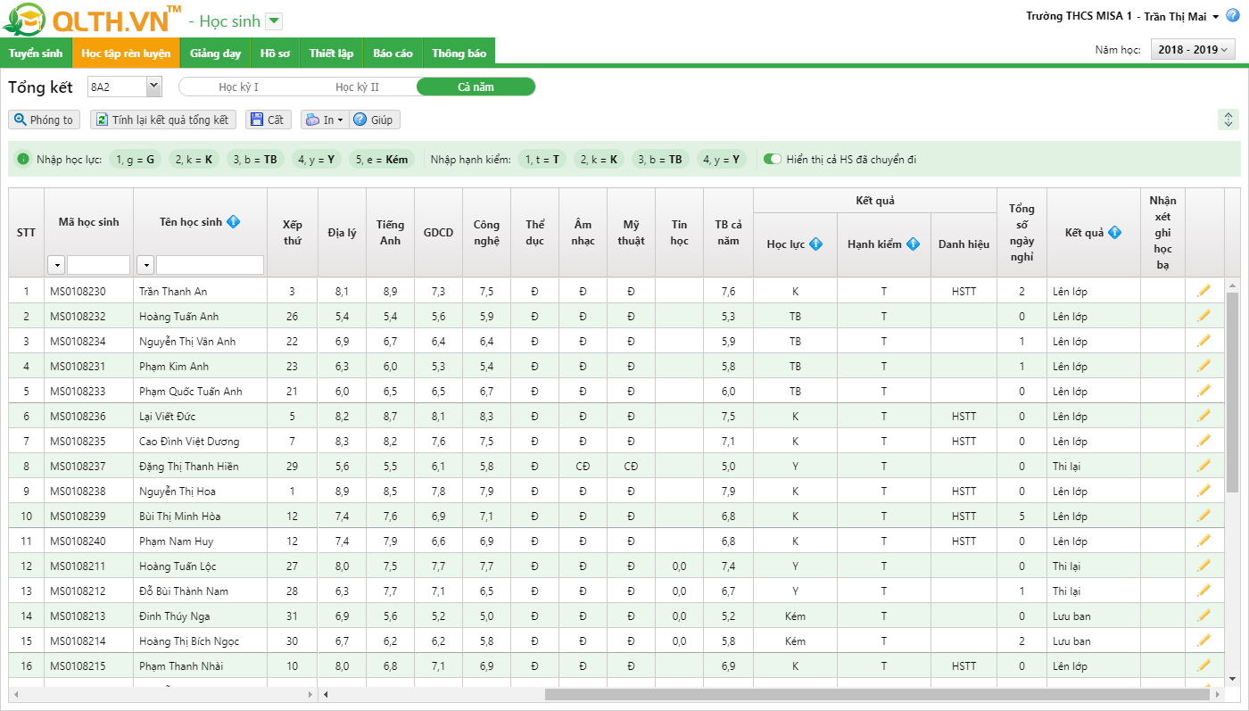This screenshot has height=711, width=1249.
Task: Open the help question mark icon
Action: pos(1233,16)
